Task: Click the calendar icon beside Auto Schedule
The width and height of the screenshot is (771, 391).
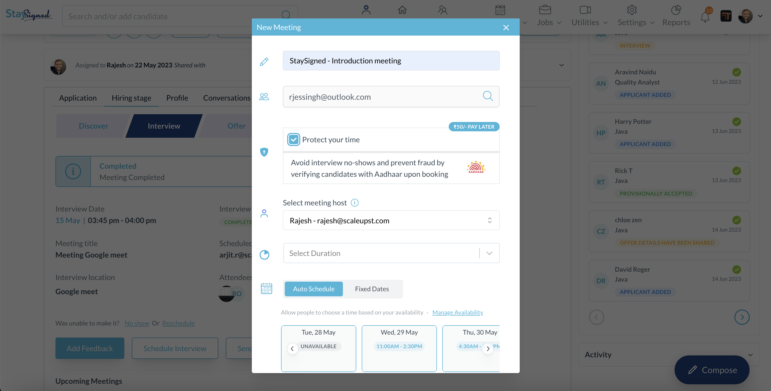Action: click(266, 289)
